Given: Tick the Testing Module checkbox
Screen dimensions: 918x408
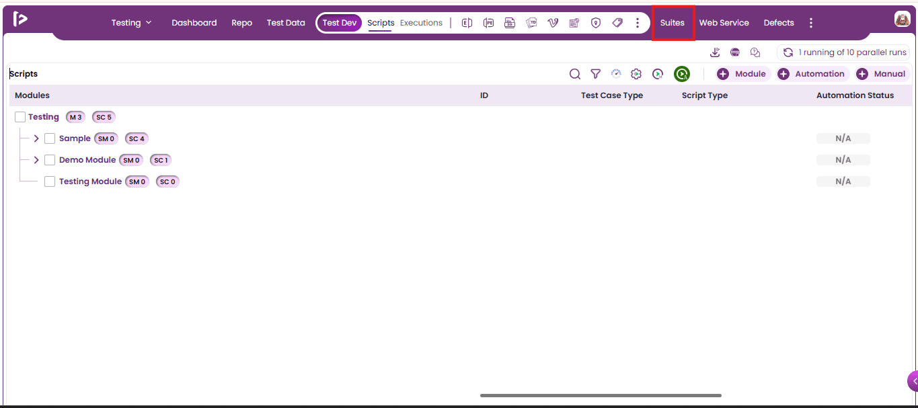Looking at the screenshot, I should tap(50, 181).
